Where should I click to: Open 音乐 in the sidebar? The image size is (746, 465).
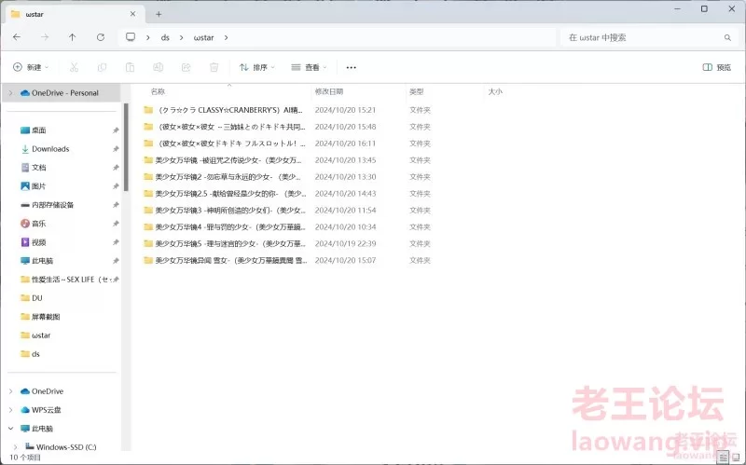point(39,224)
